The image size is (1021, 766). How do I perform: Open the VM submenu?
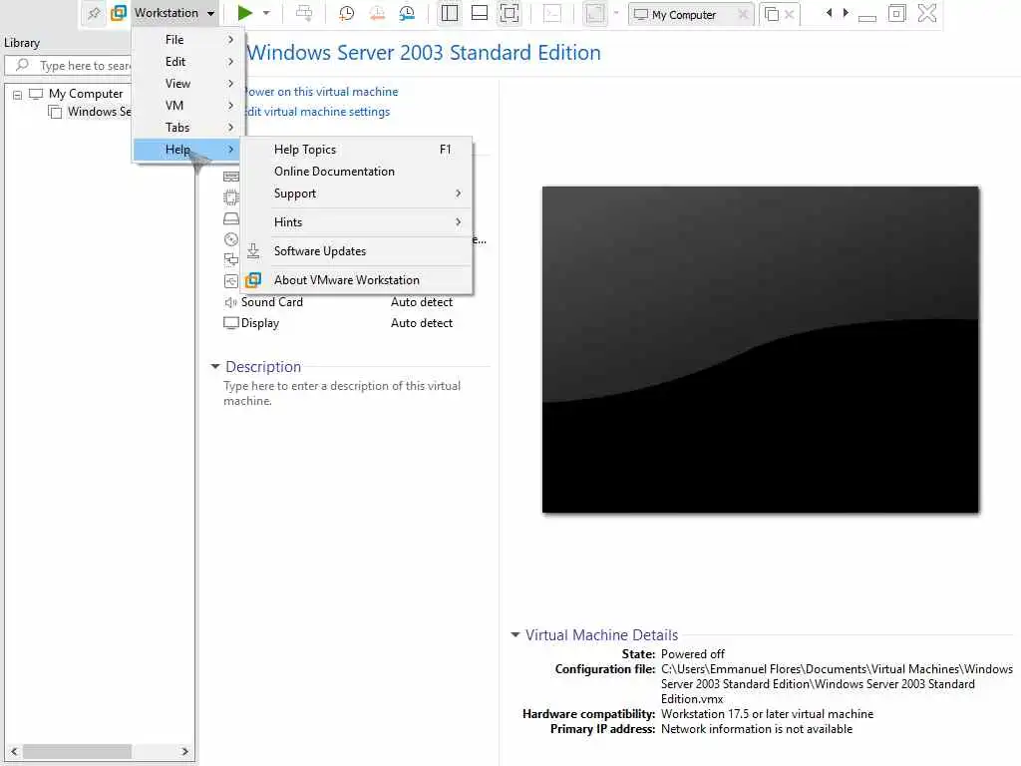[188, 106]
